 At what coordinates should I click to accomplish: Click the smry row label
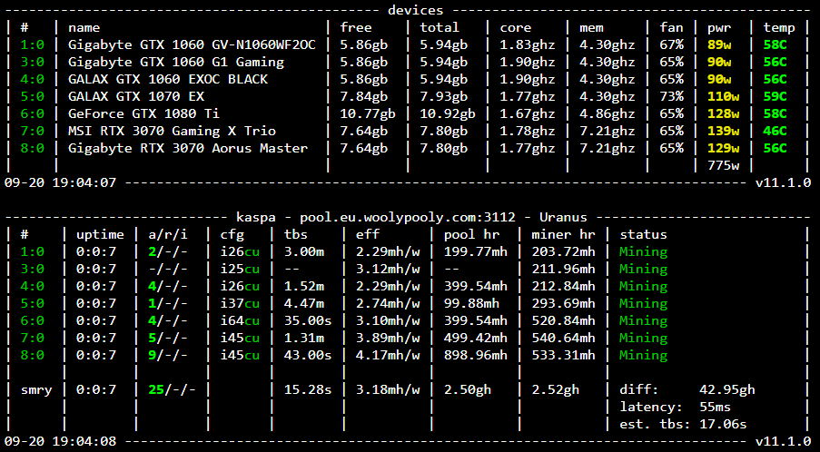tap(36, 389)
